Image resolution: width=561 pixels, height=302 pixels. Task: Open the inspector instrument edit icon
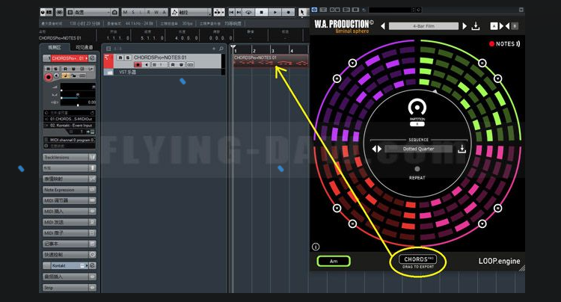(92, 58)
